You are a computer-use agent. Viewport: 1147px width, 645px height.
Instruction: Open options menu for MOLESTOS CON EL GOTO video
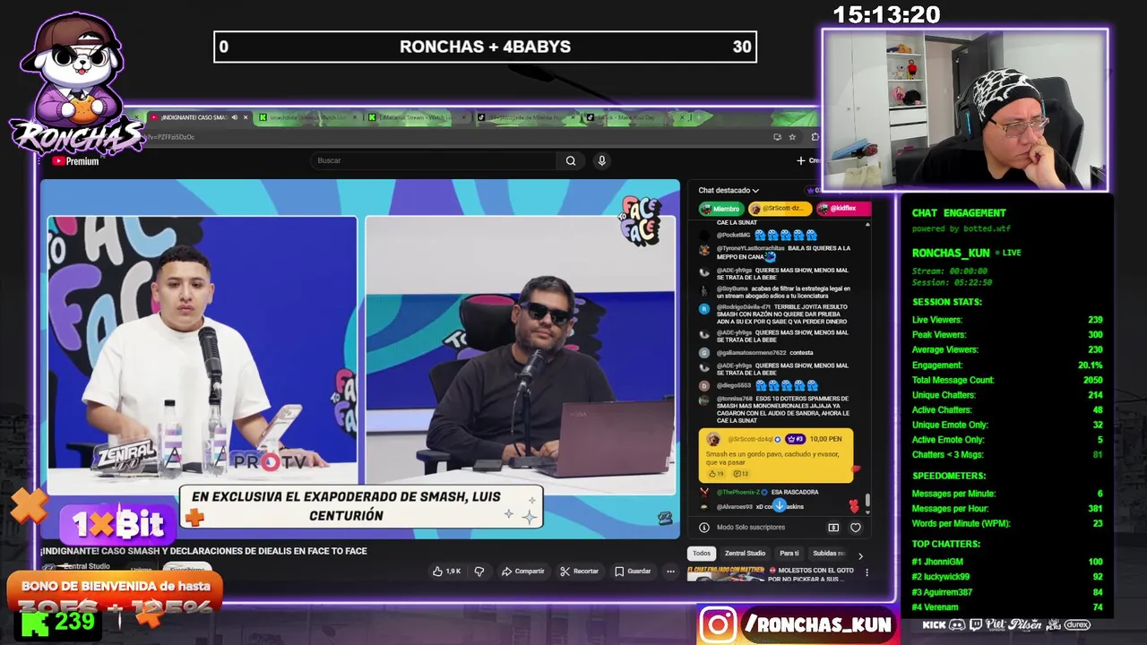tap(867, 572)
